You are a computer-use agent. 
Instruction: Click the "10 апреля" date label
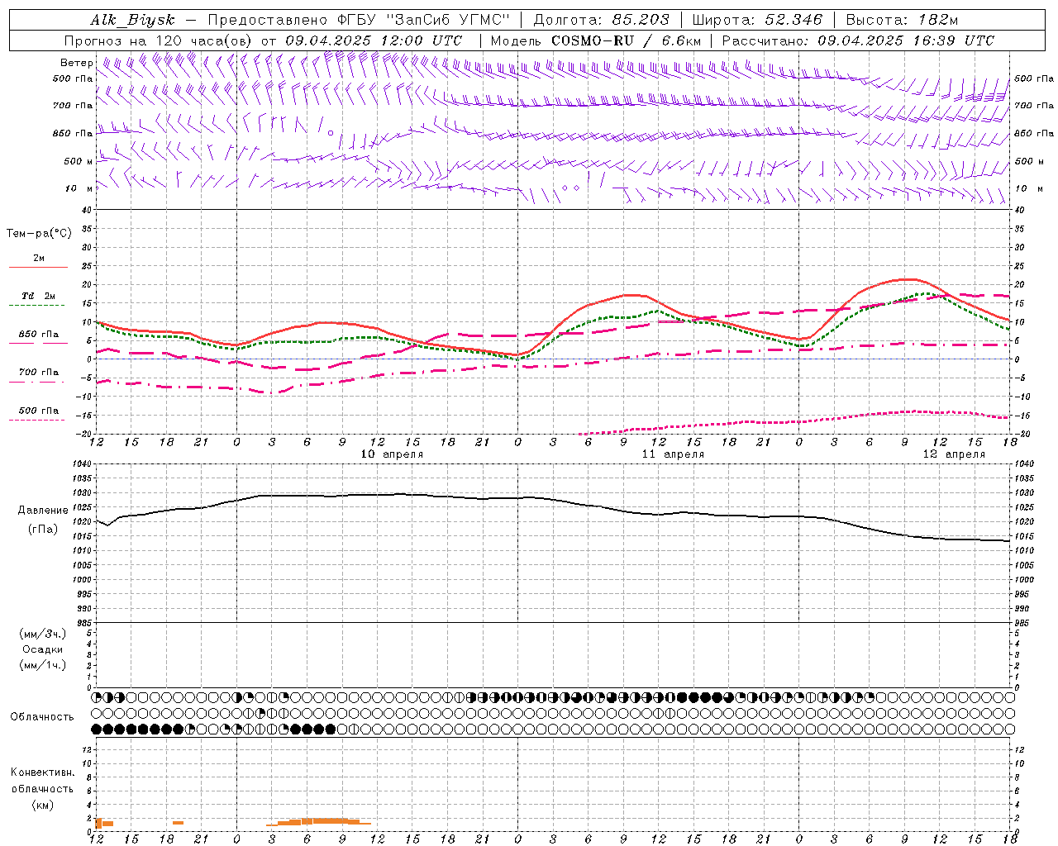[x=392, y=454]
